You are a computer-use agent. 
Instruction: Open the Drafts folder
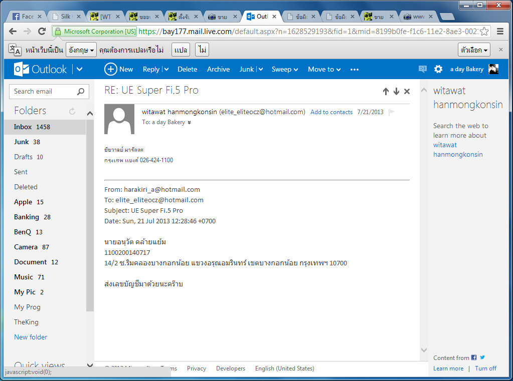pos(45,157)
